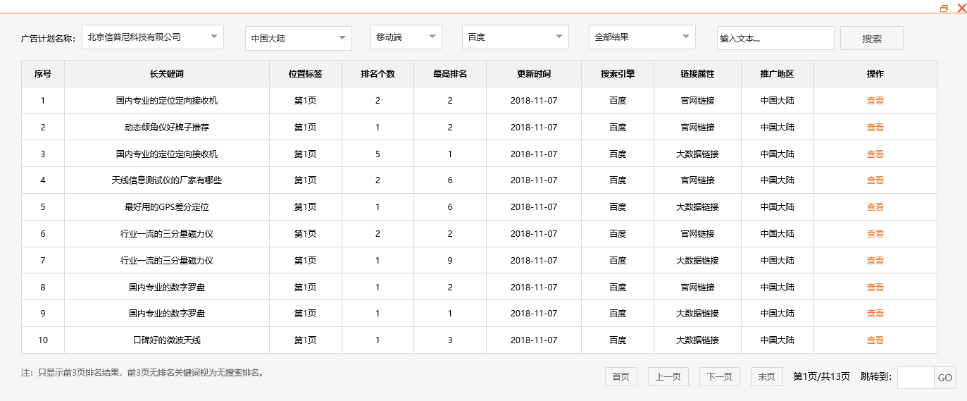Viewport: 967px width, 401px height.
Task: Click the restore window icon
Action: (944, 8)
